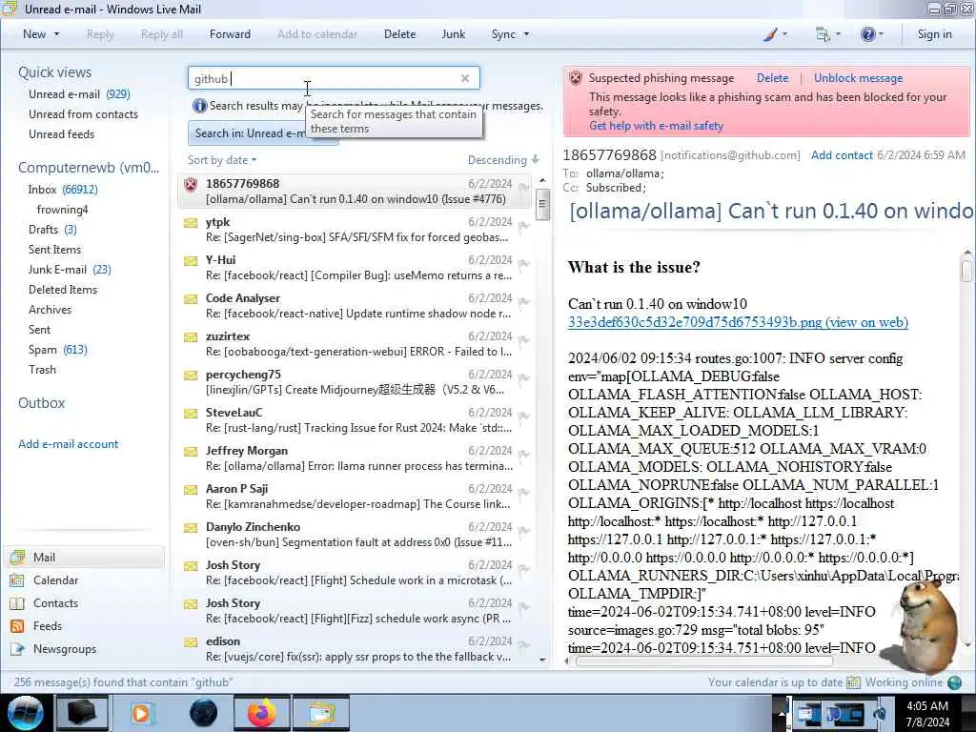Select the message from Y-Hui

355,268
